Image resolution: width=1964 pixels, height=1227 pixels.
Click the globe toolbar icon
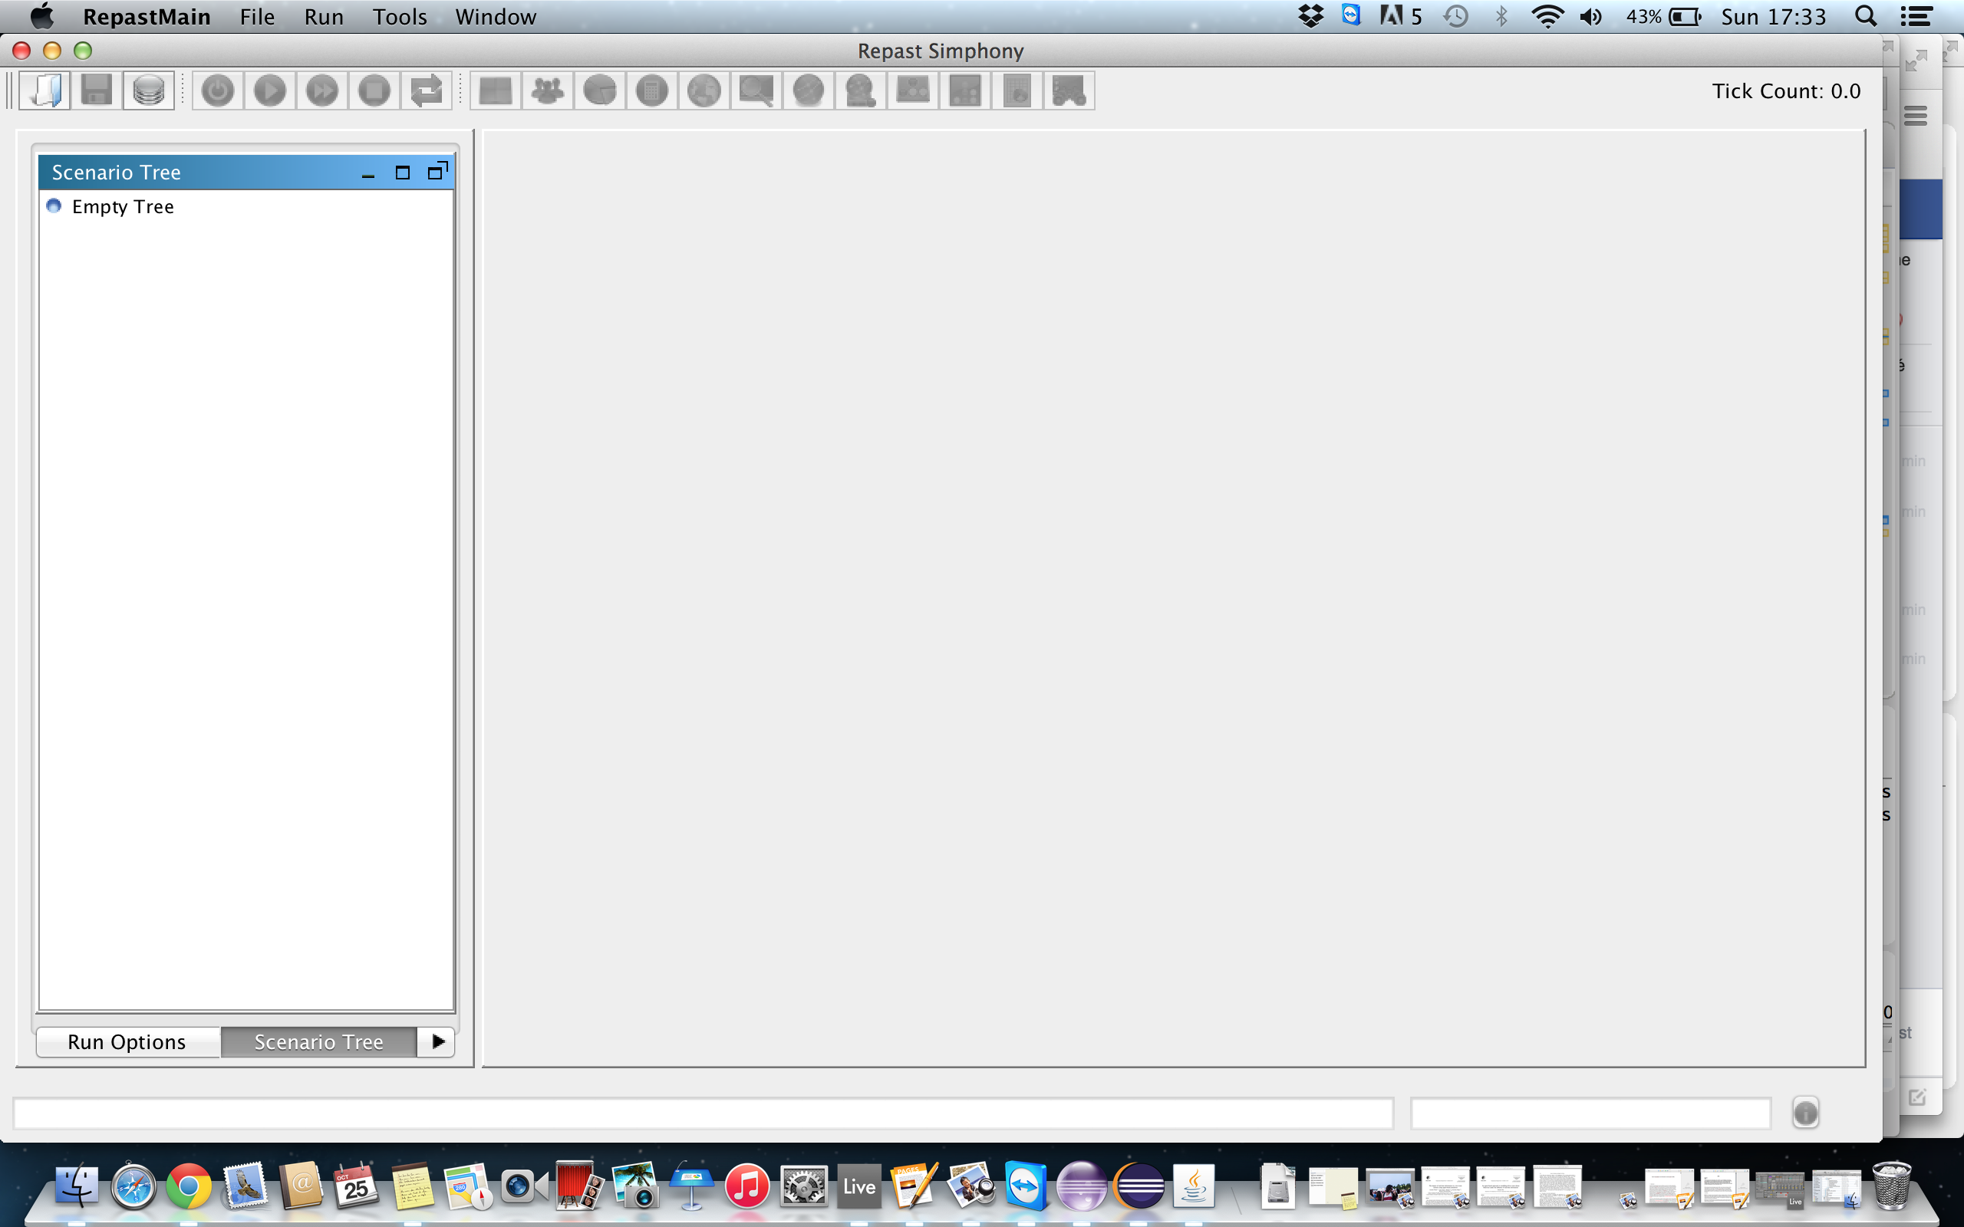click(704, 90)
